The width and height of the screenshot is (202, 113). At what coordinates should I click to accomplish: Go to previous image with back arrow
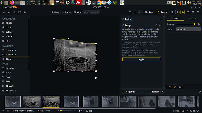click(x=9, y=12)
